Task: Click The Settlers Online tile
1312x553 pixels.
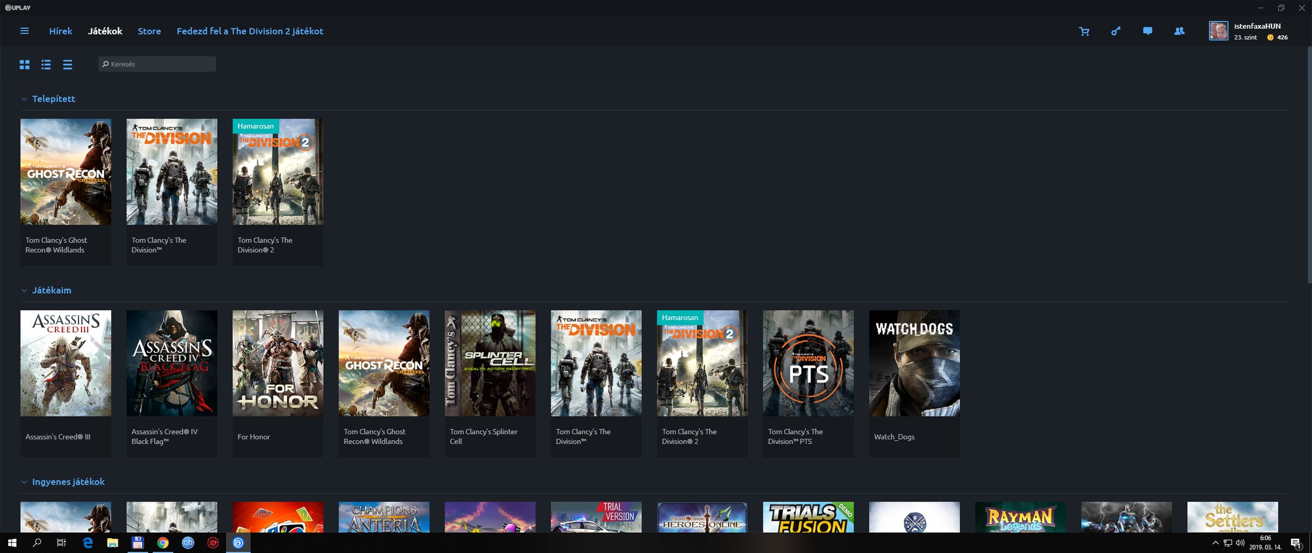Action: click(x=1232, y=517)
